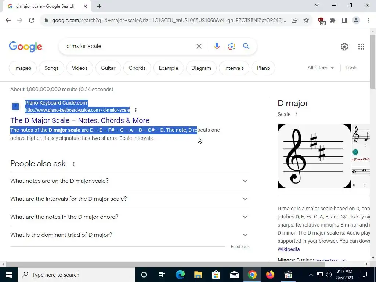Open treble clef key signature thumbnail

tap(314, 156)
